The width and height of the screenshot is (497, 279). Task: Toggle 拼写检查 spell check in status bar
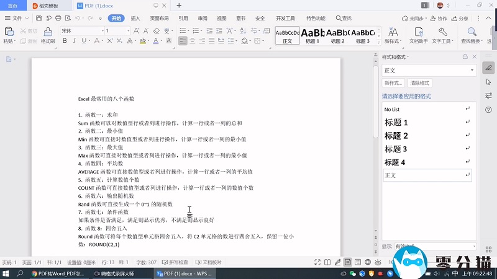(175, 262)
